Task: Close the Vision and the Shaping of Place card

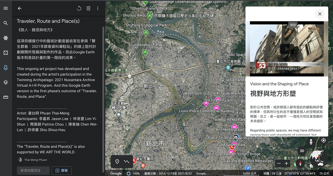Action: (x=320, y=14)
